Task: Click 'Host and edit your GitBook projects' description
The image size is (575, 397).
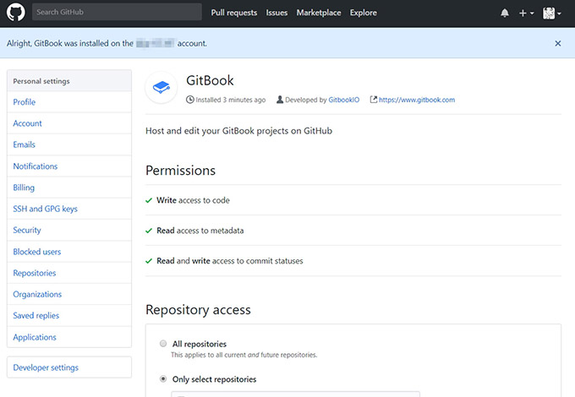Action: (x=238, y=131)
